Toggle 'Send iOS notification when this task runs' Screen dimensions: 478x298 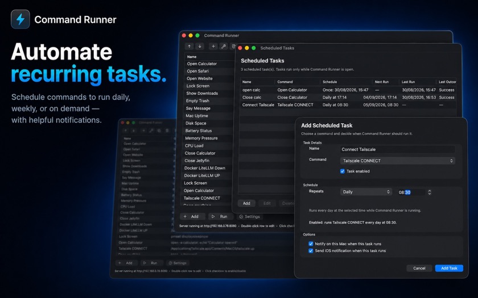311,250
